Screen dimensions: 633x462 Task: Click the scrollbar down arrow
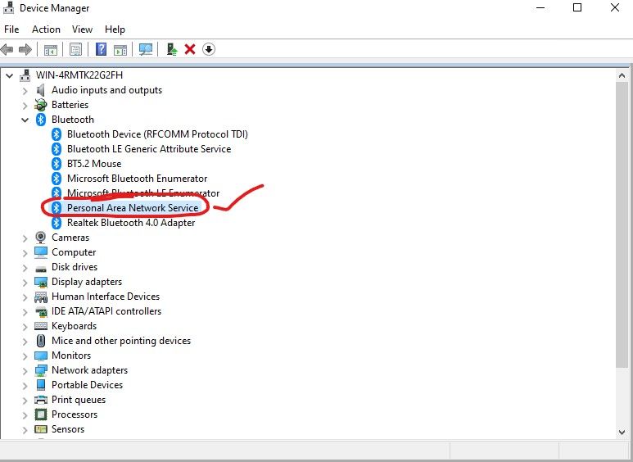(x=622, y=433)
